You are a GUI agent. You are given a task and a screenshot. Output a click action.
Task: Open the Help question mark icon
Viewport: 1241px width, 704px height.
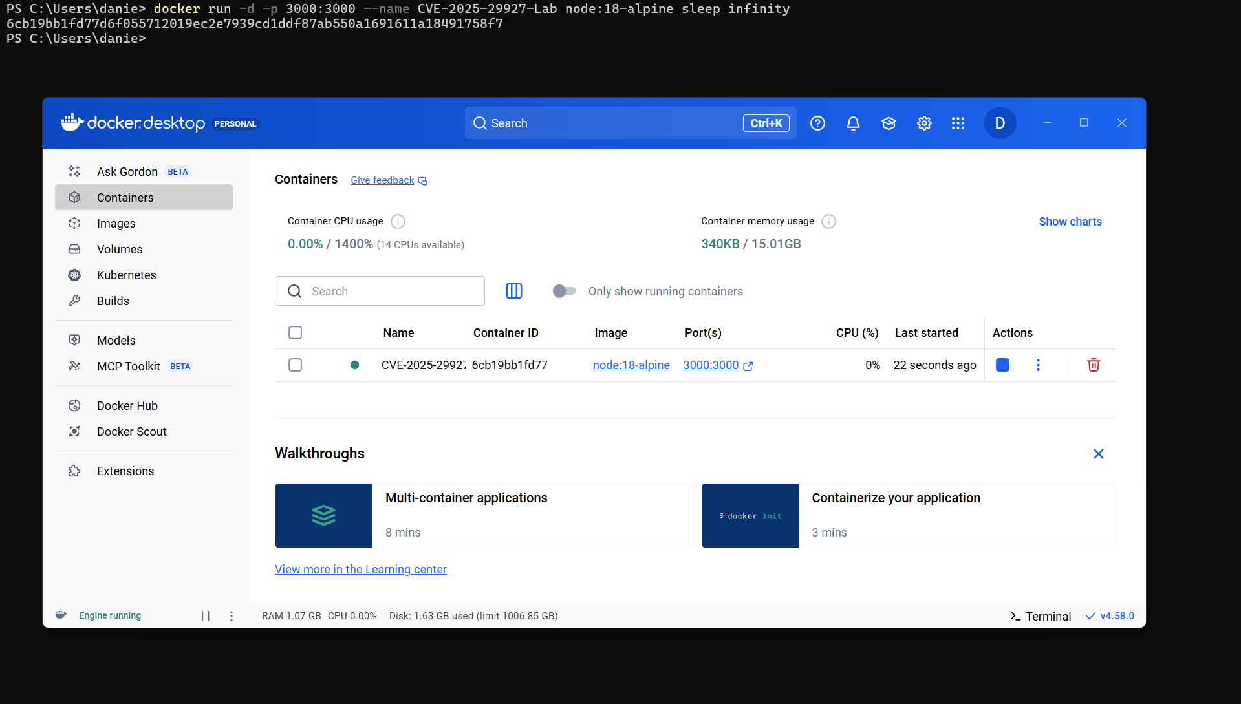click(x=817, y=123)
